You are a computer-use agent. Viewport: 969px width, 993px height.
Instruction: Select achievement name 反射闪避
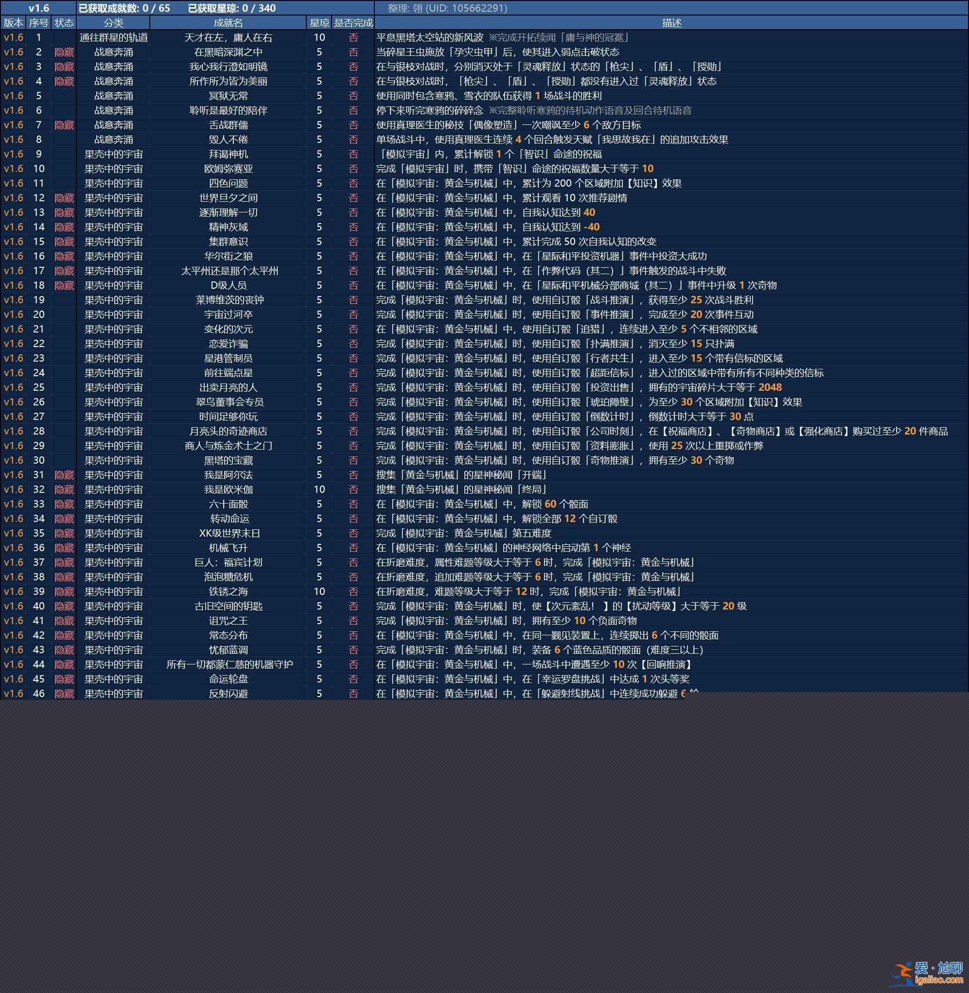click(x=228, y=694)
